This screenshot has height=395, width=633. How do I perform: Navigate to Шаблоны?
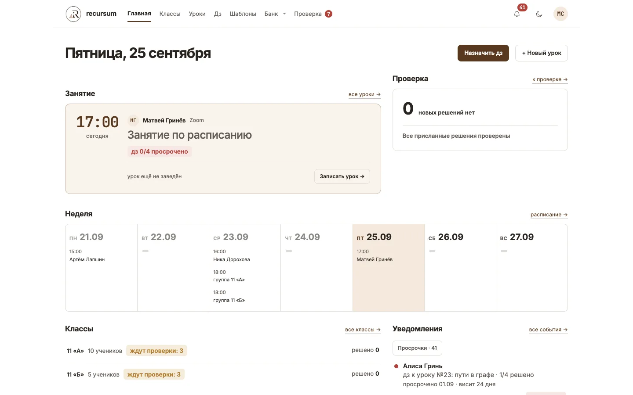point(243,14)
